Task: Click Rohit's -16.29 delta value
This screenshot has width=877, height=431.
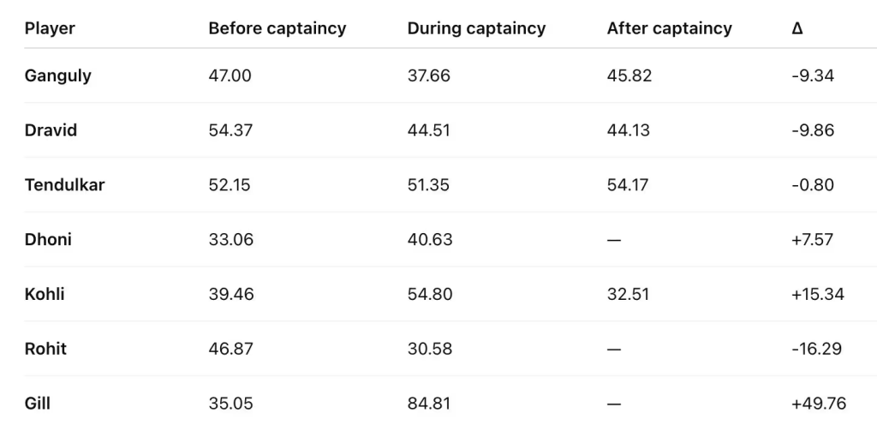Action: pos(816,349)
